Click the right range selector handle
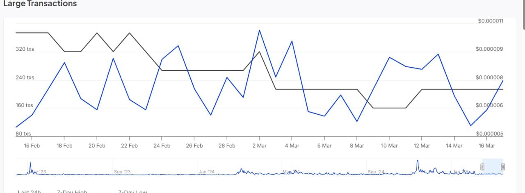The height and width of the screenshot is (193, 525). (x=503, y=166)
